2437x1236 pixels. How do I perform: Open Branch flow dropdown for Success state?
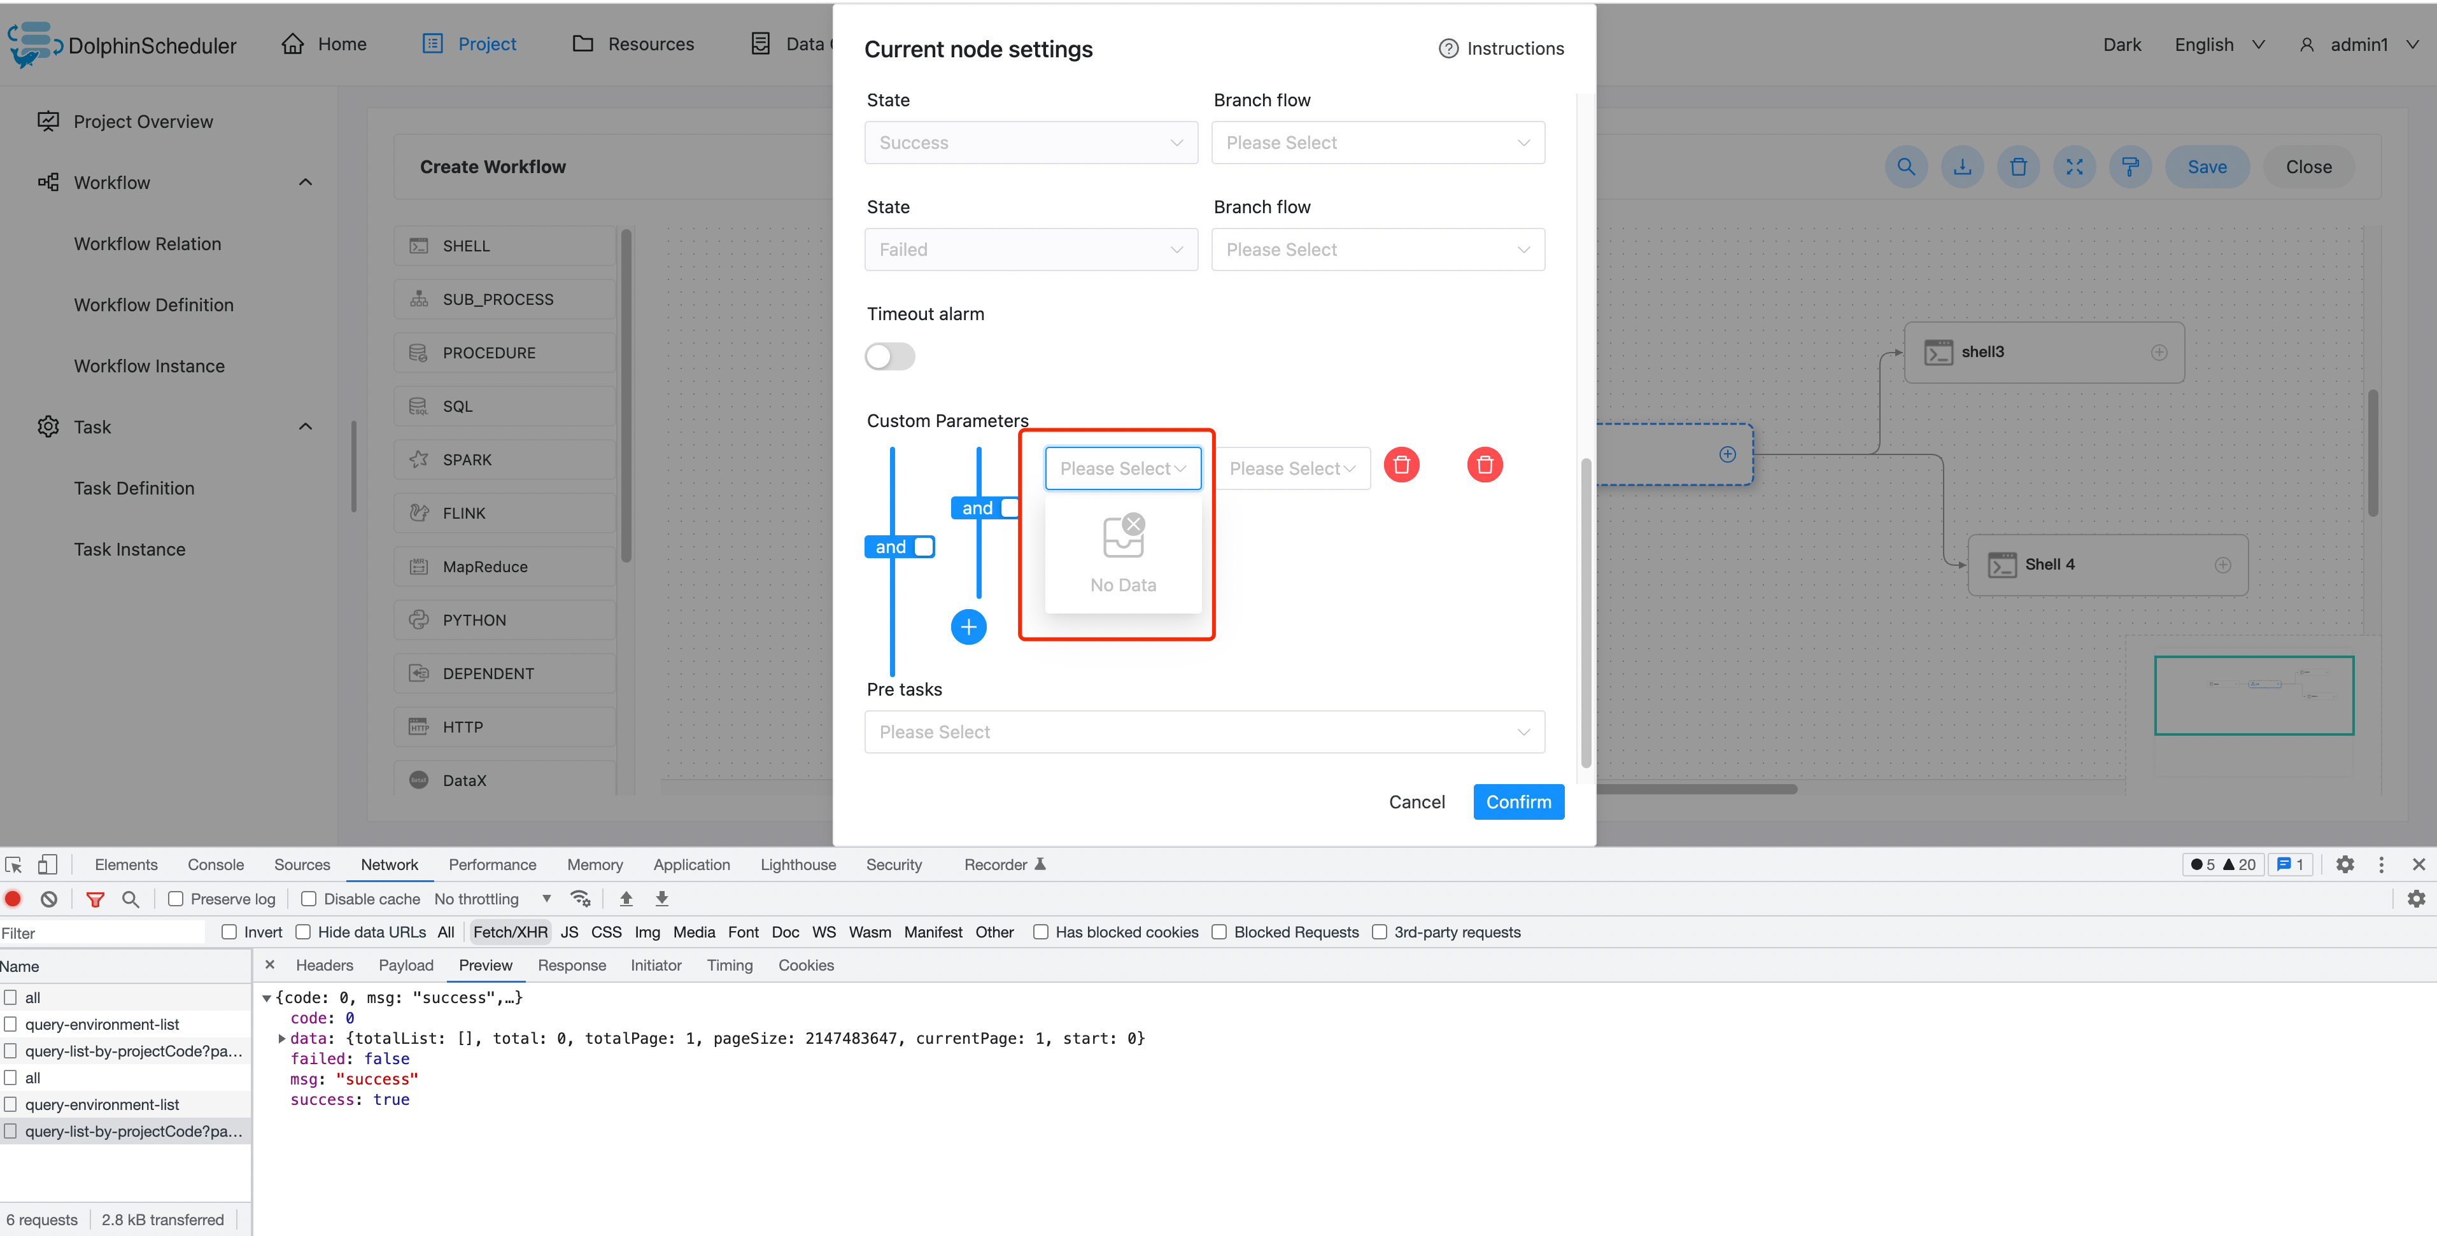click(x=1376, y=142)
